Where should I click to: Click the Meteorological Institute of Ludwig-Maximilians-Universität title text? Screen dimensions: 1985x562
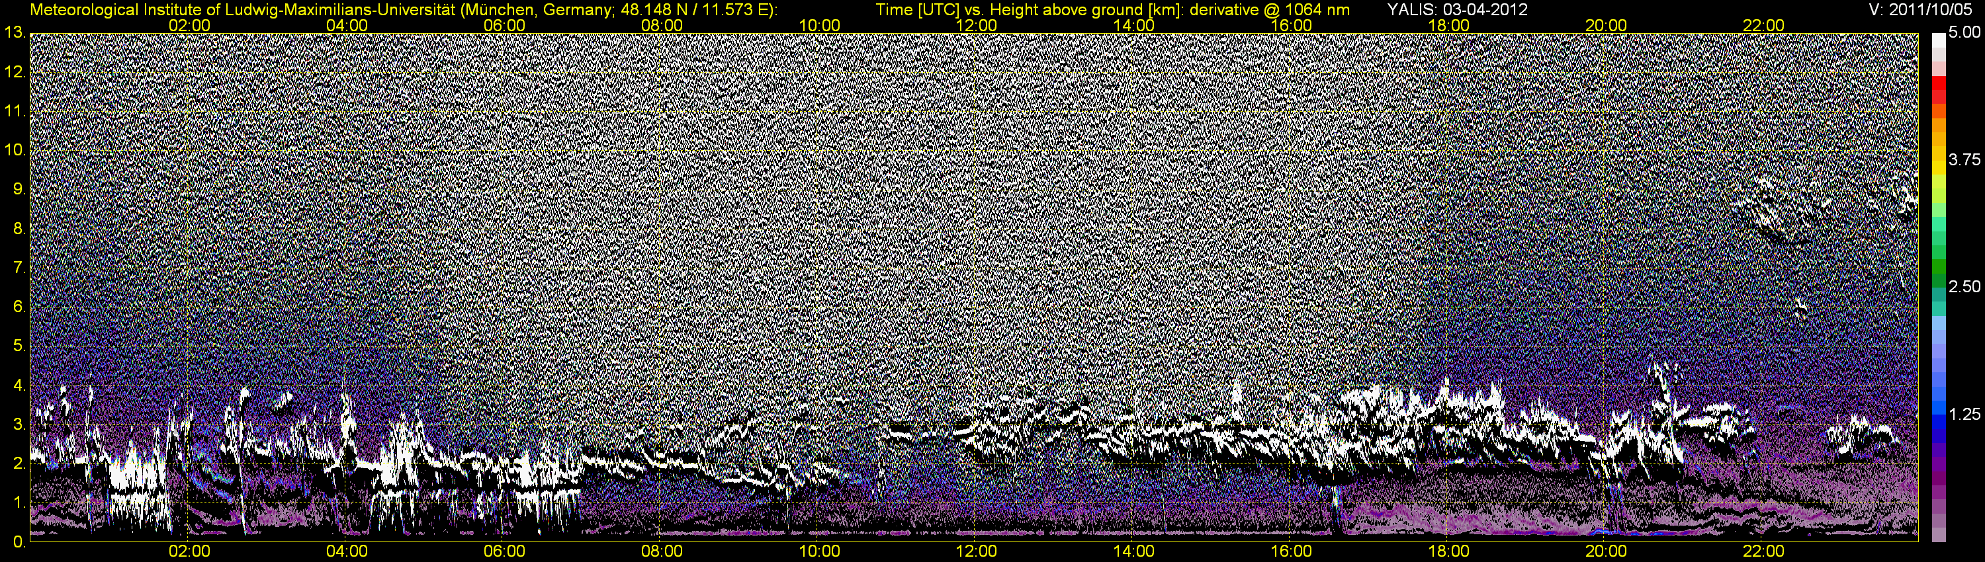404,9
